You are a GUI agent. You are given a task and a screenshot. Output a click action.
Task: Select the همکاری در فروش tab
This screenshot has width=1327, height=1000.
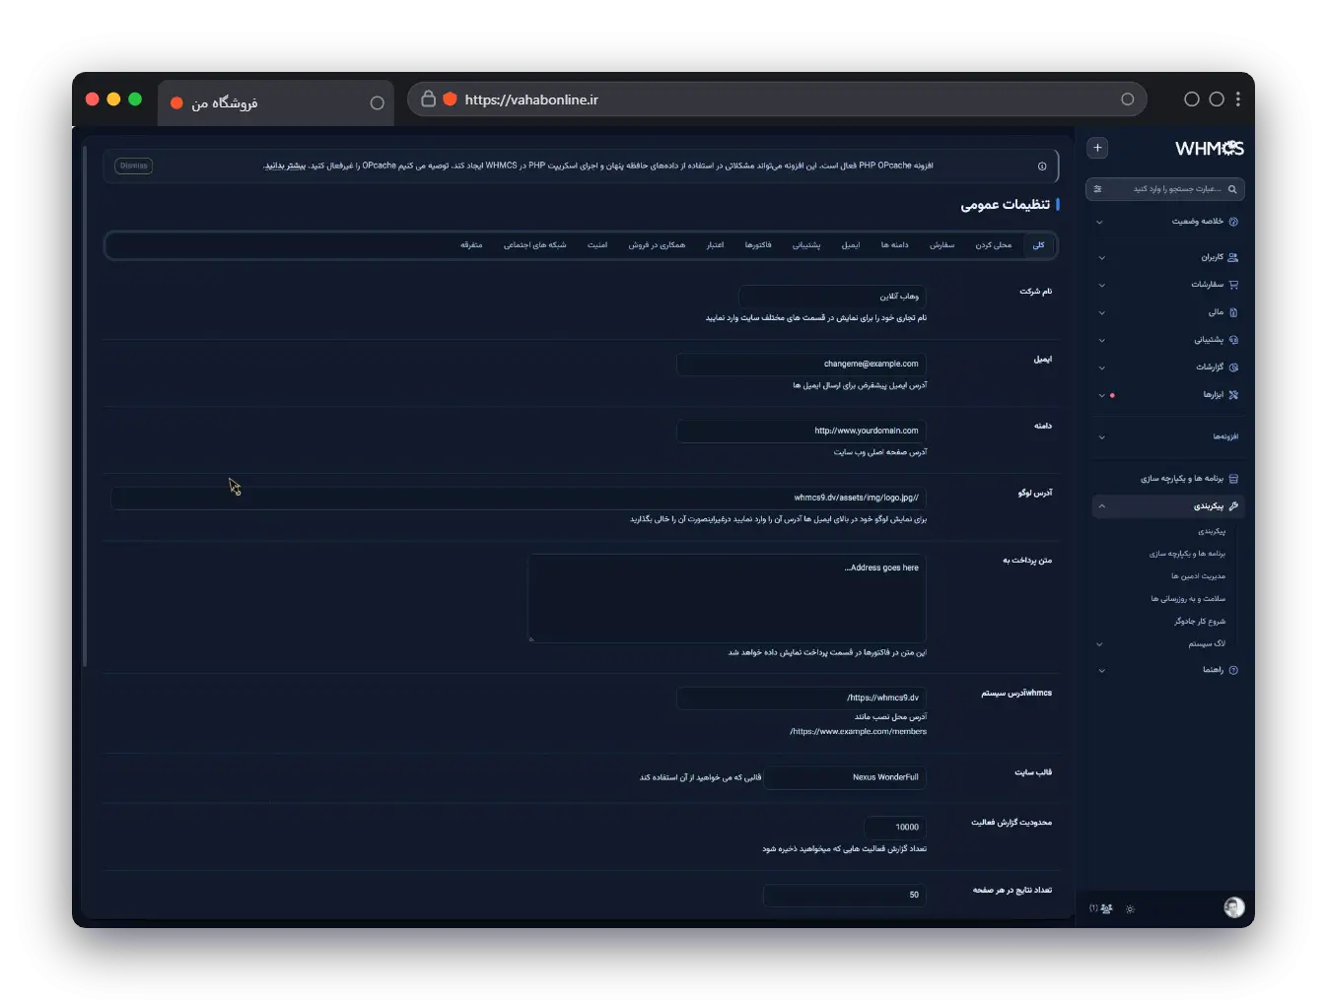tap(657, 245)
